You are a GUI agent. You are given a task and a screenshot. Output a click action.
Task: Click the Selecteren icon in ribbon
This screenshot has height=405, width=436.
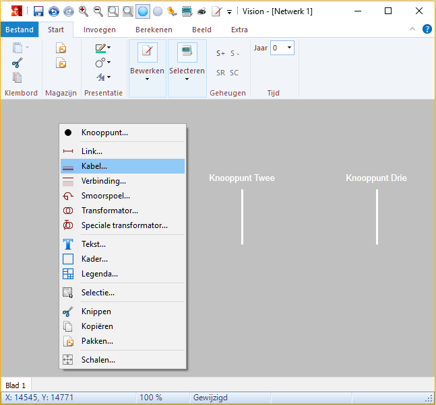tap(187, 52)
